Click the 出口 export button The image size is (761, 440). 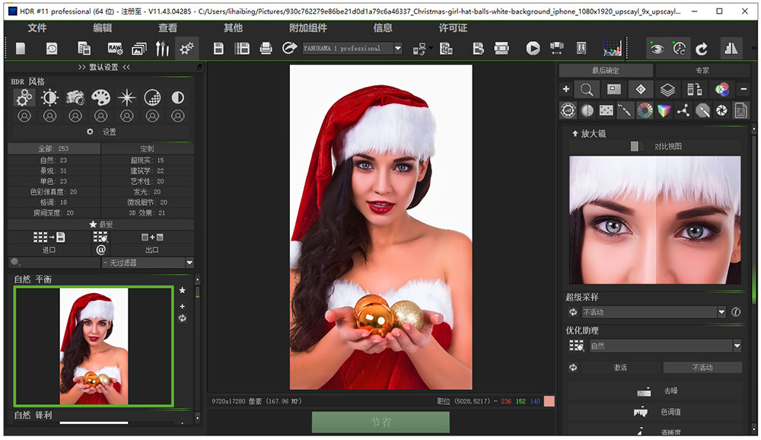pyautogui.click(x=152, y=242)
